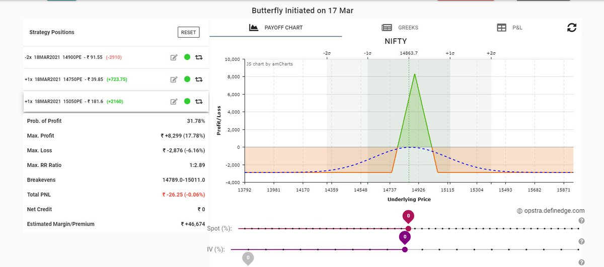The image size is (604, 267).
Task: Click the Spot (%) slider handle
Action: coord(408,228)
